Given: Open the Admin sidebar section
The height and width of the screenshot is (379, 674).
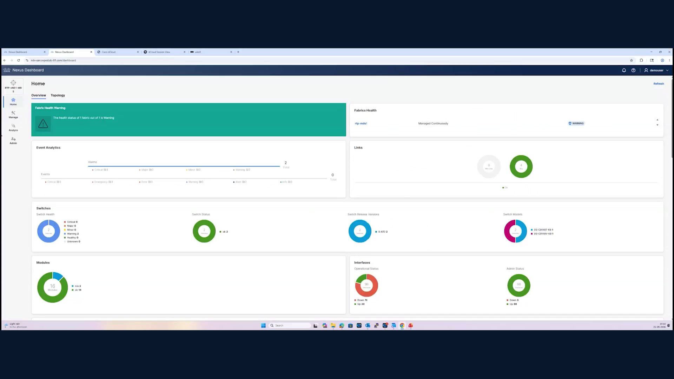Looking at the screenshot, I should click(13, 141).
